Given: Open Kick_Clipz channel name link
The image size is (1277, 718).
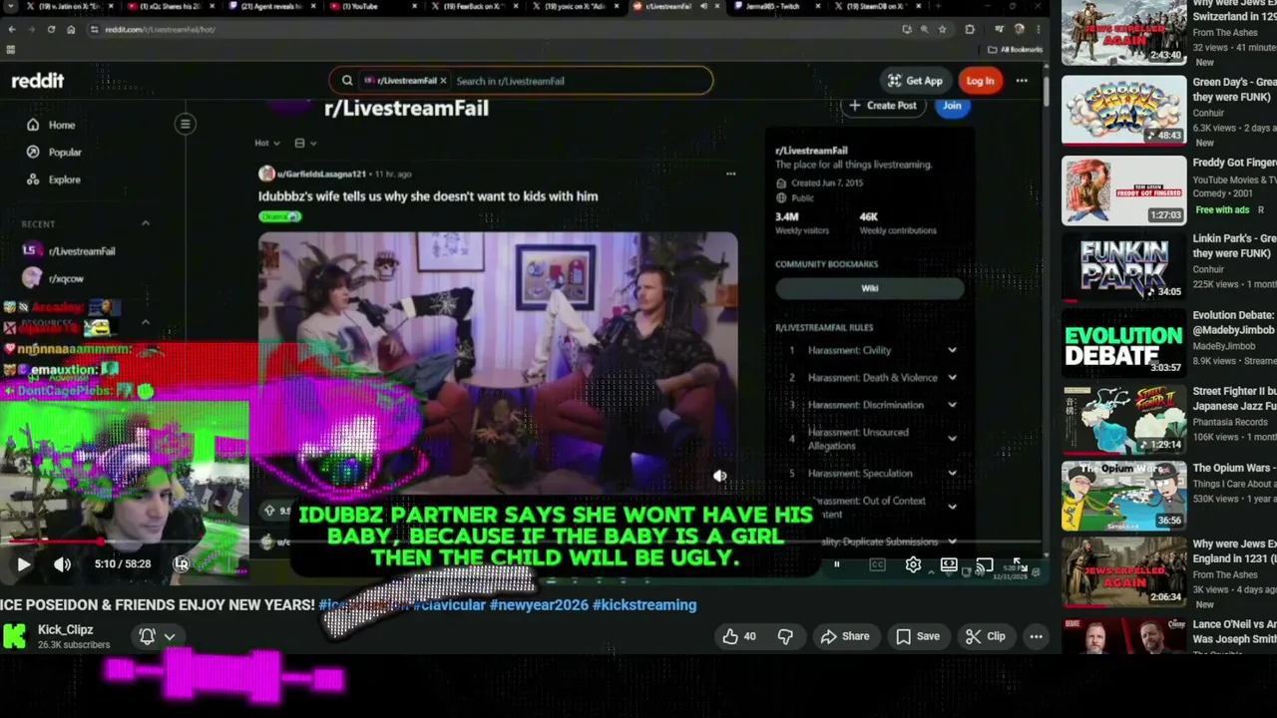Looking at the screenshot, I should pos(66,629).
